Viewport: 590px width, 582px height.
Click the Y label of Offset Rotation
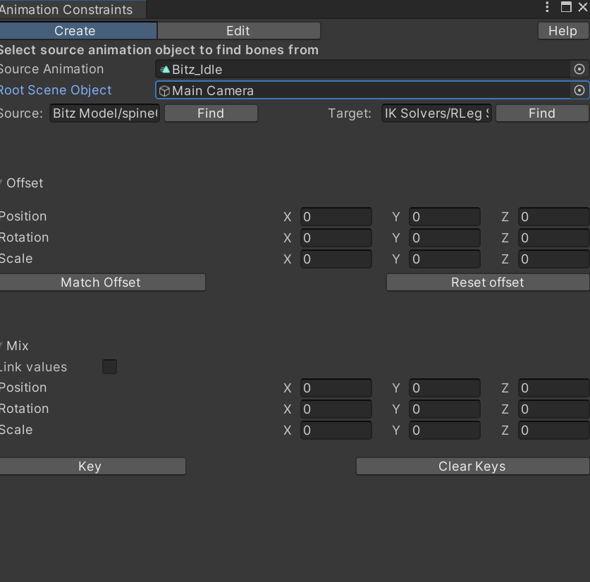pyautogui.click(x=396, y=237)
